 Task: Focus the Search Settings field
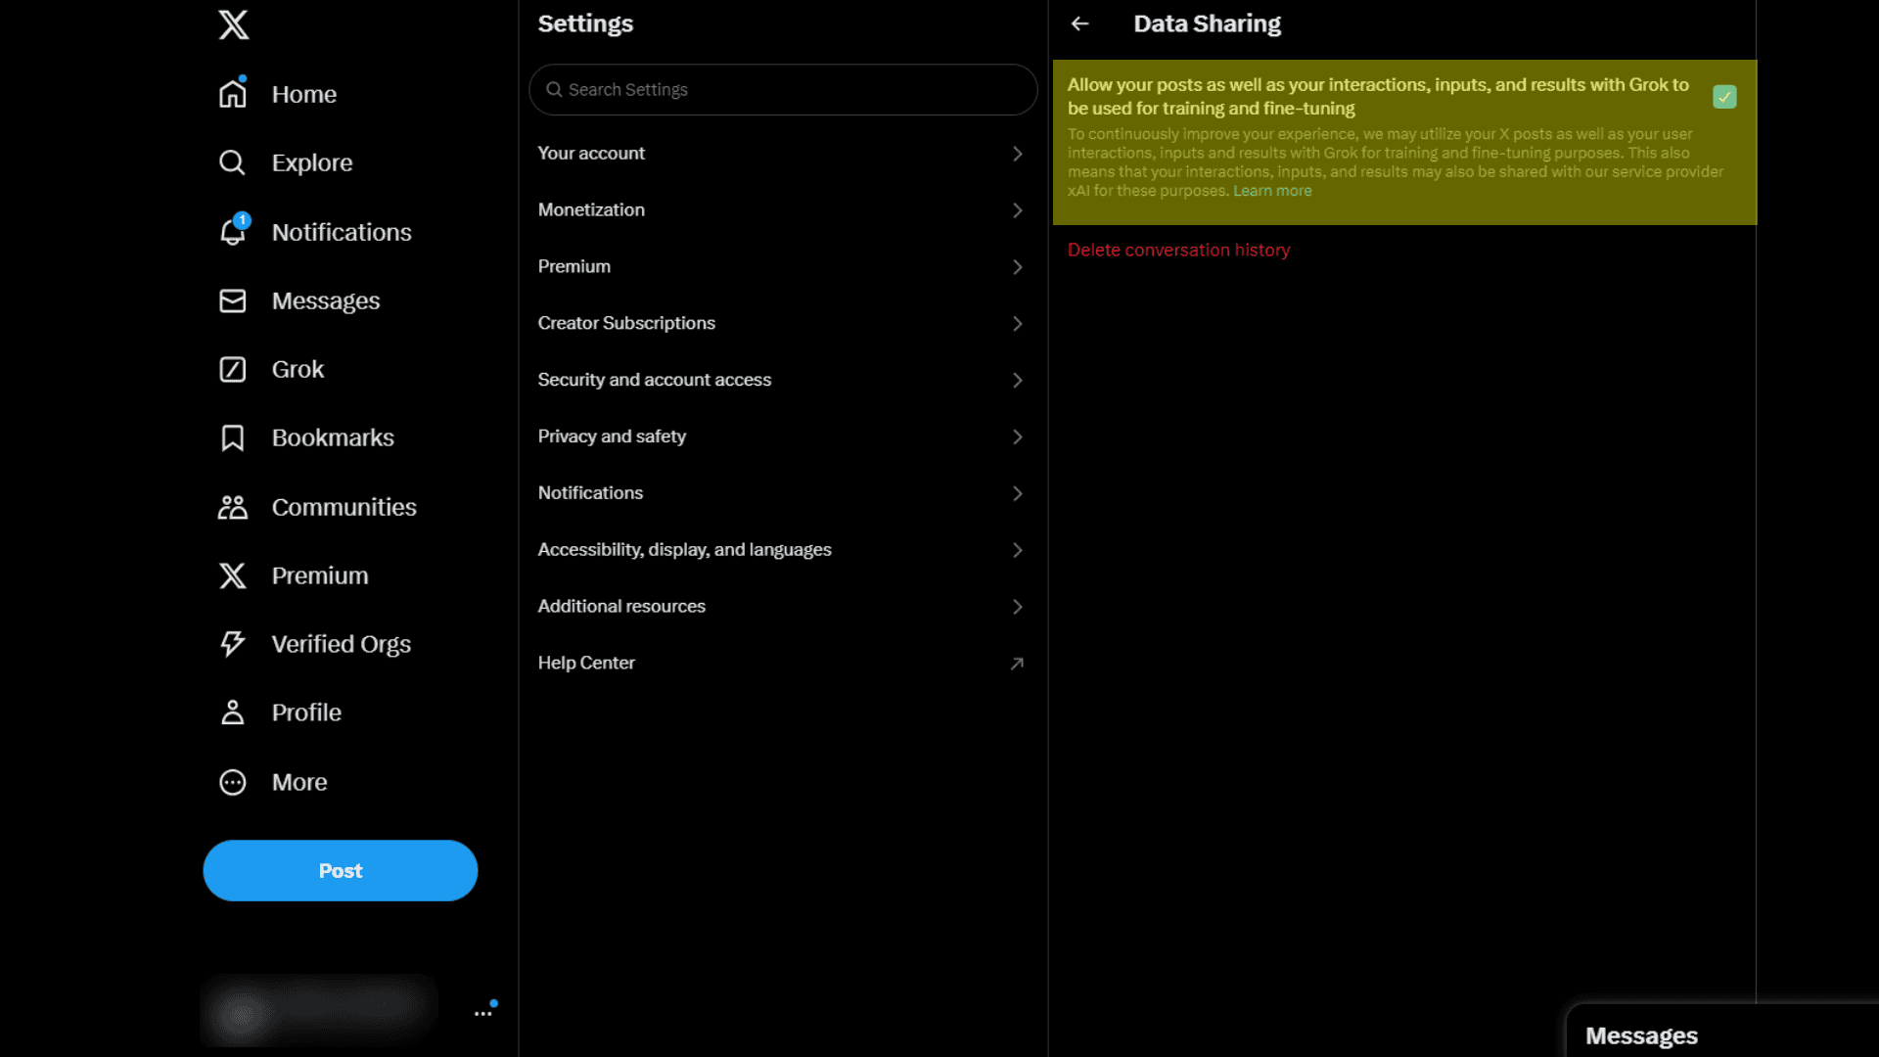pyautogui.click(x=783, y=89)
